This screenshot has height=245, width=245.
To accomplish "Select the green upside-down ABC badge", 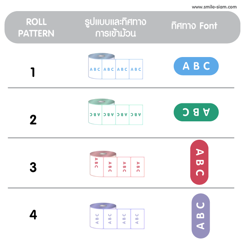I will (196, 112).
